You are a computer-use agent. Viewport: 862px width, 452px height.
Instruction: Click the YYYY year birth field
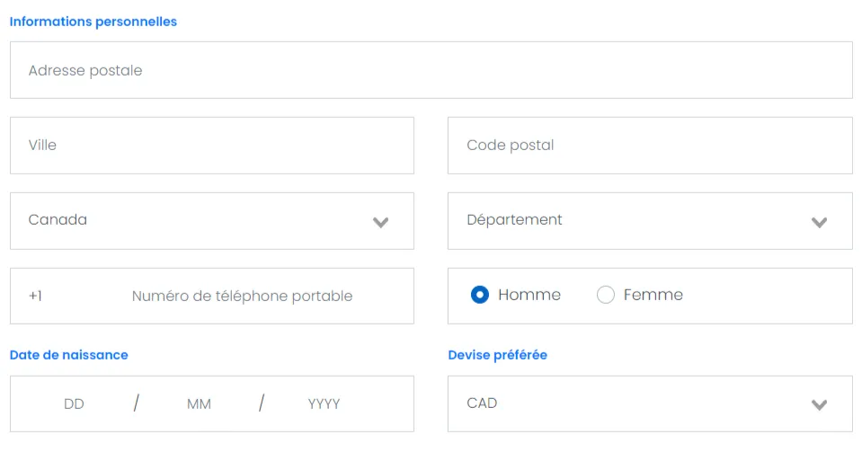[x=324, y=404]
